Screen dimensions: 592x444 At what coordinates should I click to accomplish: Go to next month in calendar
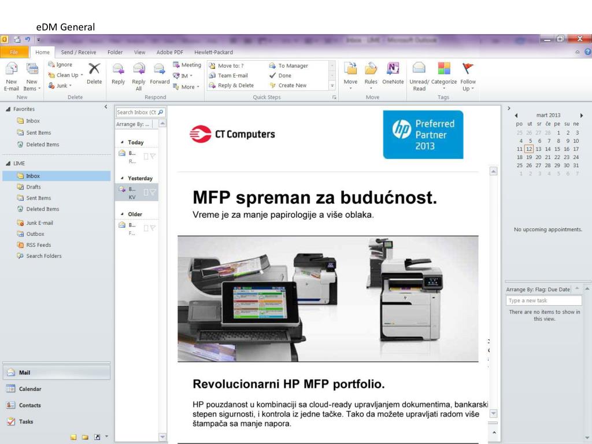581,115
